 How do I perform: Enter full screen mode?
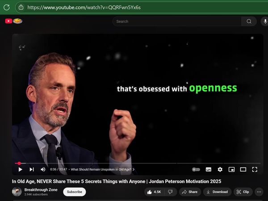[x=255, y=169]
